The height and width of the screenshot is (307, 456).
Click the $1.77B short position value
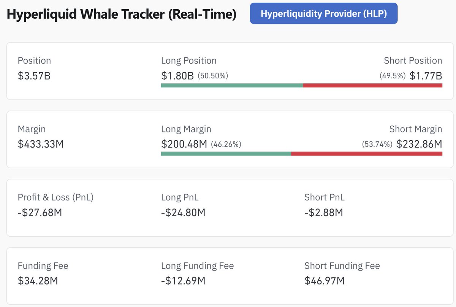tap(426, 76)
